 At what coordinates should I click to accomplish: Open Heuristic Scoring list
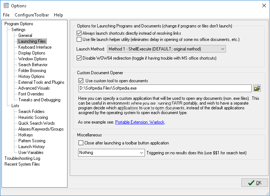point(33,117)
